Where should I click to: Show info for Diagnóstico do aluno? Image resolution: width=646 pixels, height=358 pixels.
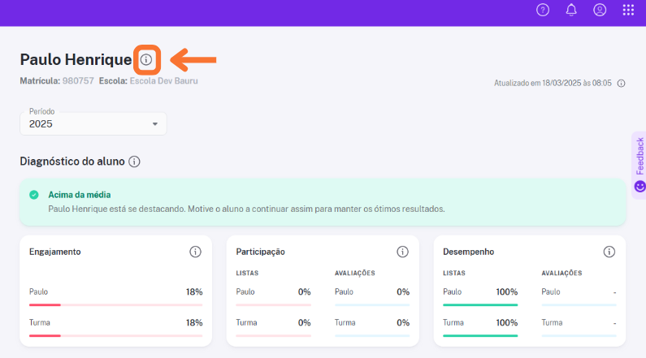pyautogui.click(x=135, y=162)
